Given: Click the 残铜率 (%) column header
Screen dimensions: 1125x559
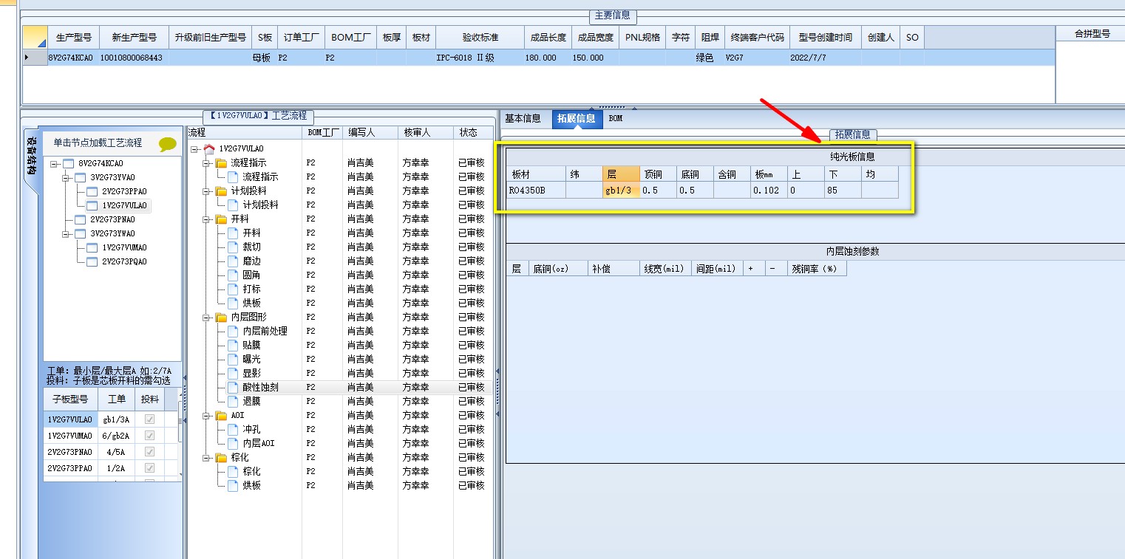Looking at the screenshot, I should [x=816, y=269].
